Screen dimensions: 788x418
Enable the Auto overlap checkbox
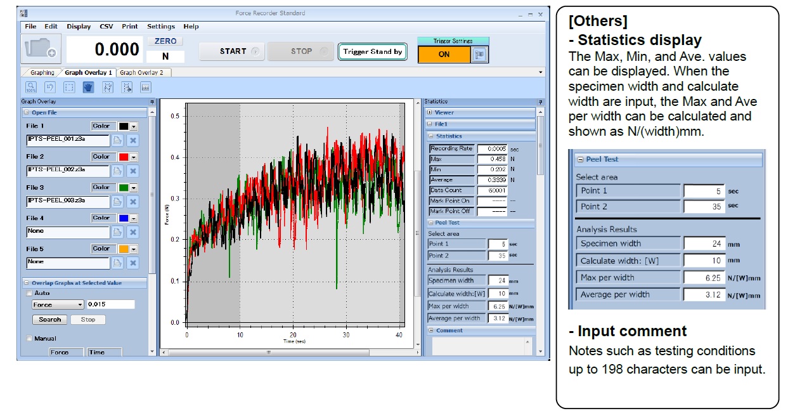[29, 293]
